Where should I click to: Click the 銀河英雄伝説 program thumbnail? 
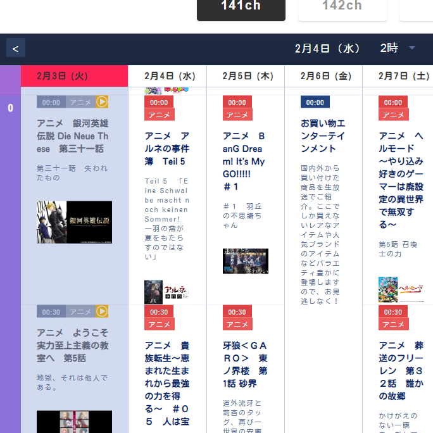[74, 222]
